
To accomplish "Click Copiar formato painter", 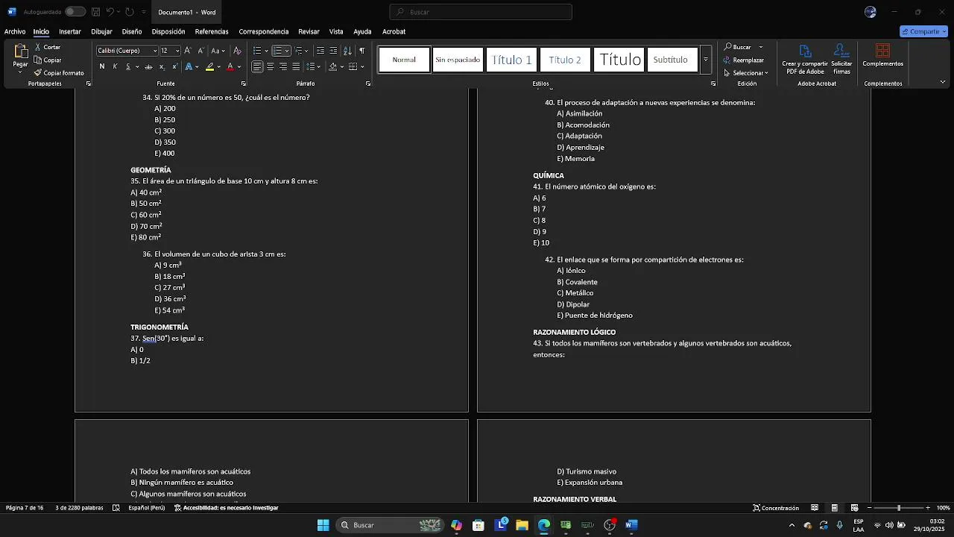I will pos(59,73).
